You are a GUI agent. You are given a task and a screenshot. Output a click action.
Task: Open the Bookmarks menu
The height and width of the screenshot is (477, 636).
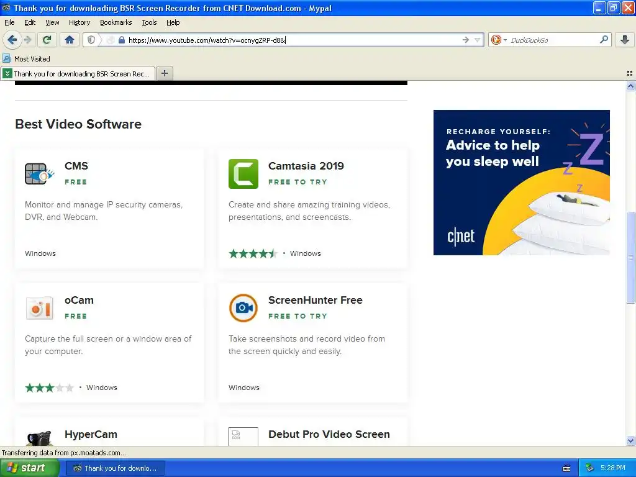point(116,22)
